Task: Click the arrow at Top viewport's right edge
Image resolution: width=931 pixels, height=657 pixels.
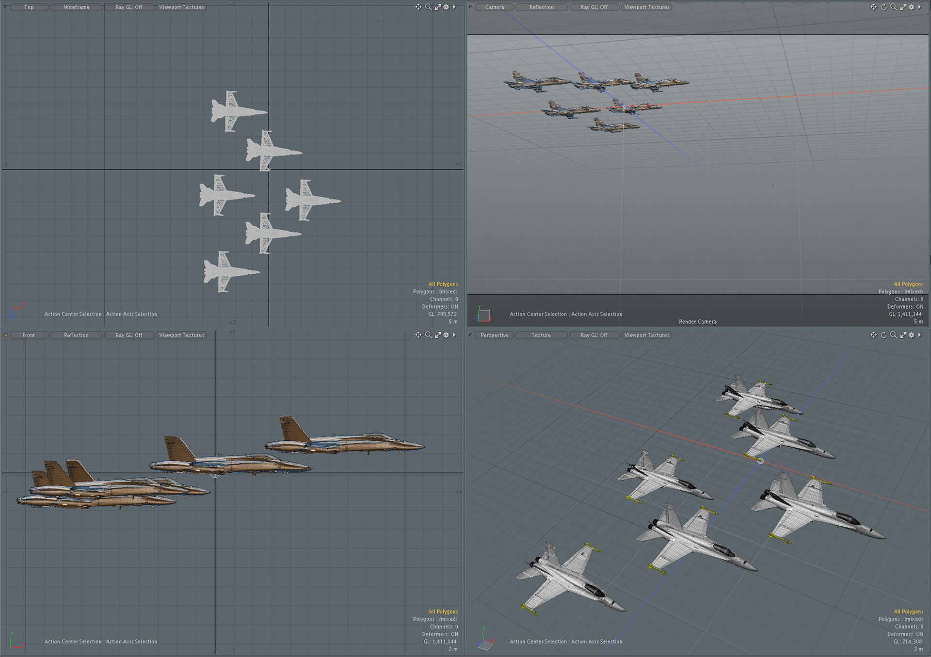Action: pos(454,7)
